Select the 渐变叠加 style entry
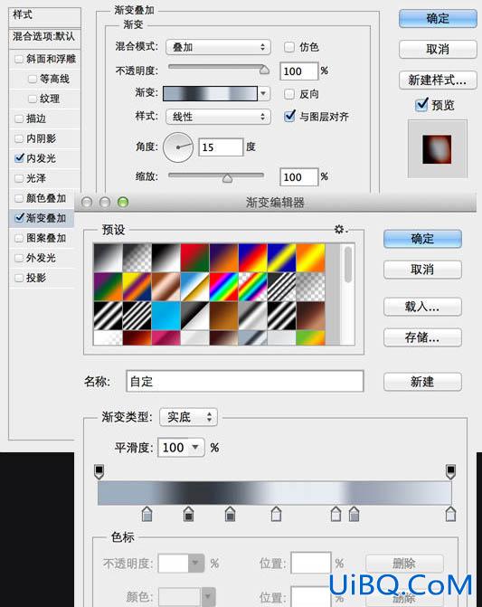Viewport: 482px width, 607px height. (x=45, y=218)
